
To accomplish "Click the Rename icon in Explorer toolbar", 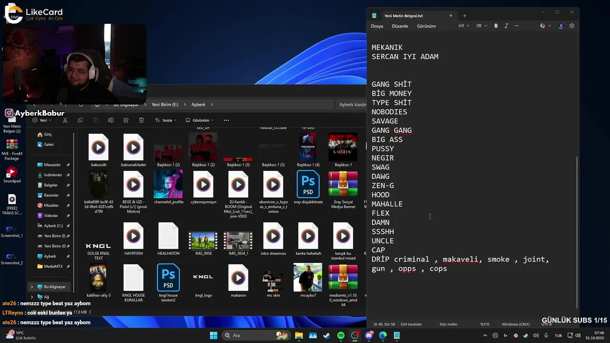I will (x=111, y=120).
